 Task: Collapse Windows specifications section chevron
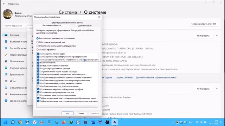tap(217, 89)
